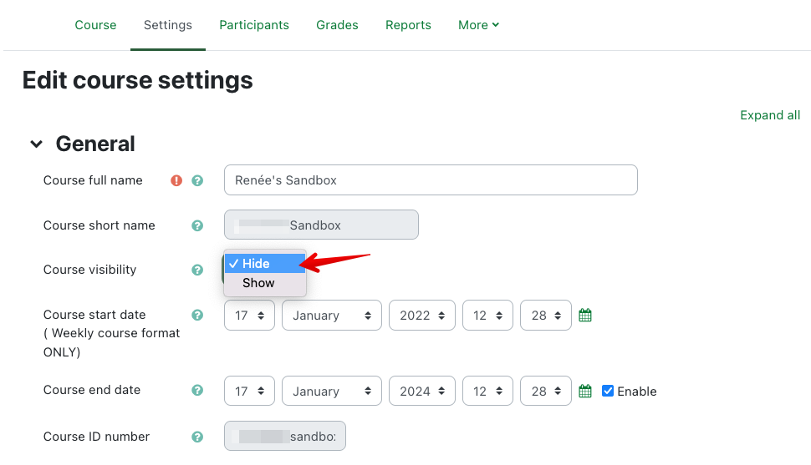
Task: Choose Hide option in visibility list
Action: [256, 264]
